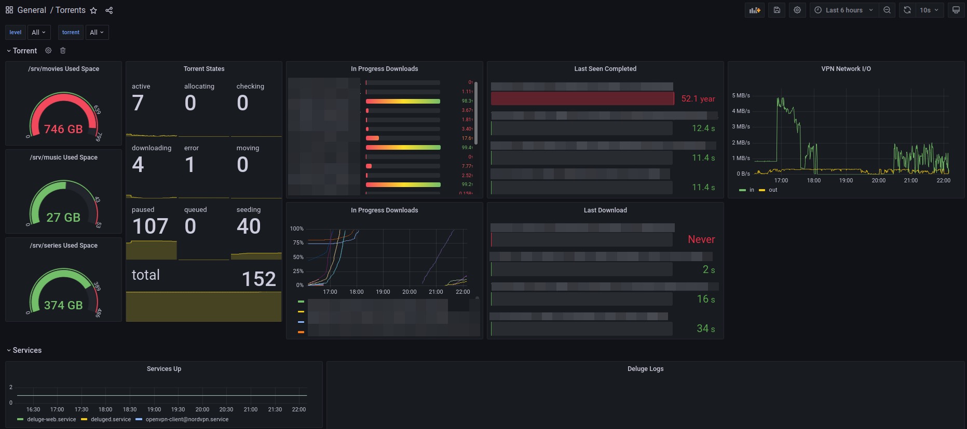The width and height of the screenshot is (967, 429).
Task: Go to the General folder breadcrumb
Action: 32,10
